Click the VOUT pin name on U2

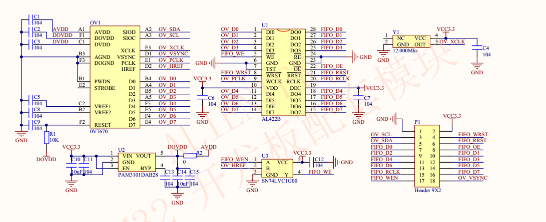pos(144,156)
